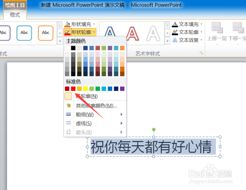Expand the WordArt styles gallery
The width and height of the screenshot is (246, 190).
tap(167, 41)
